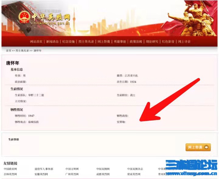Open the 英雄事迹 menu item
Image resolution: width=219 pixels, height=179 pixels.
coord(120,41)
